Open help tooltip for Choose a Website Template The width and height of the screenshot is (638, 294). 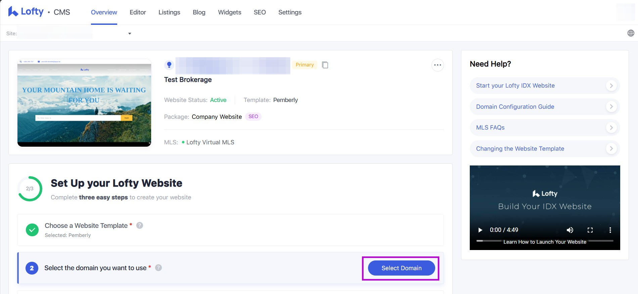(x=140, y=226)
